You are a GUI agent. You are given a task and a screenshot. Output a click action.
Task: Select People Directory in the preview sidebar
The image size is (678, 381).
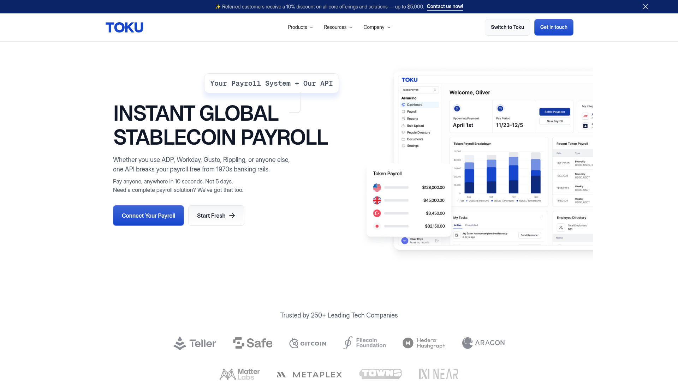tap(416, 133)
